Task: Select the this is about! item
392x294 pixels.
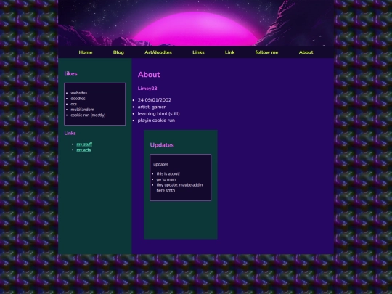Action: tap(168, 173)
